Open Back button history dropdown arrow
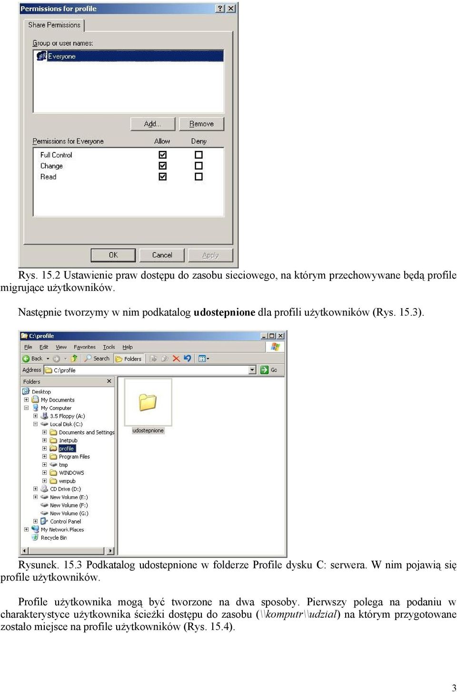The width and height of the screenshot is (457, 692). click(x=48, y=359)
